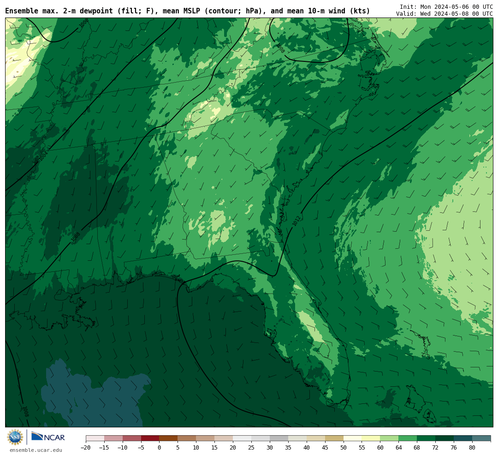This screenshot has height=456, width=498.
Task: Click the 68 colorbar tick label
Action: (417, 447)
